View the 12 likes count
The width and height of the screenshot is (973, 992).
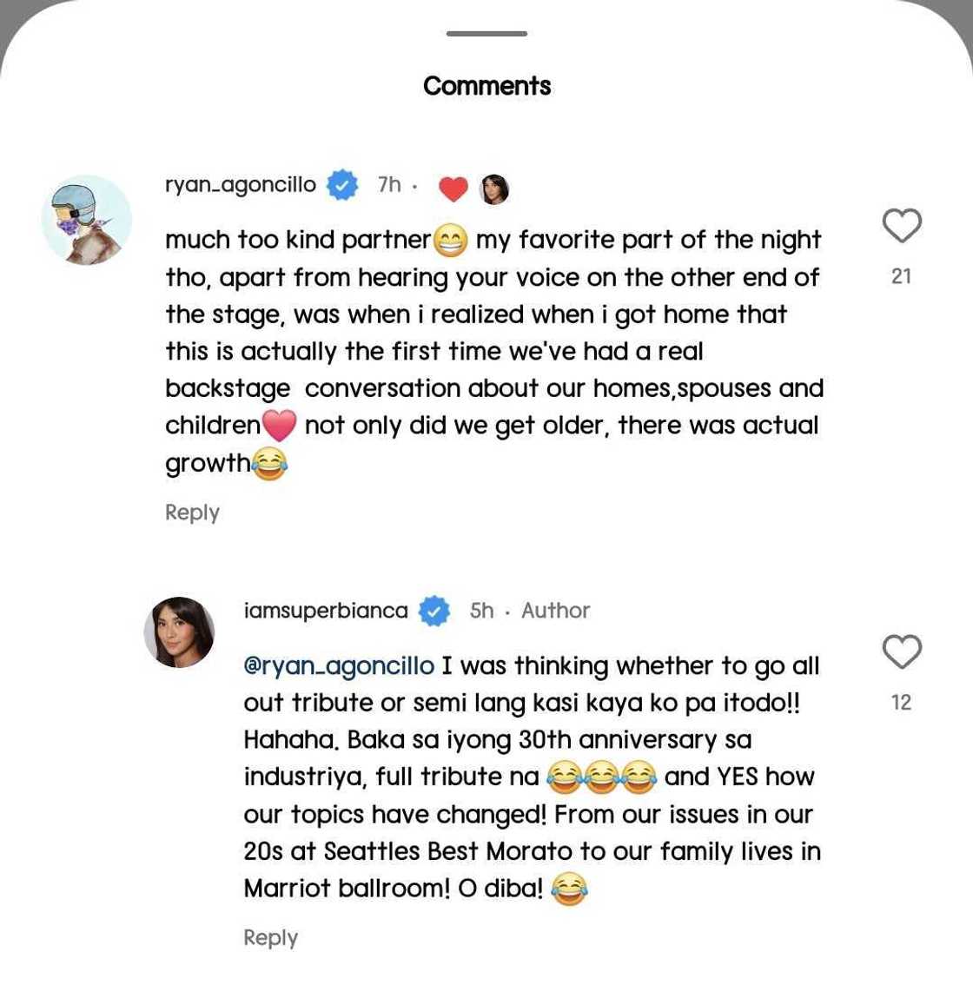point(902,702)
